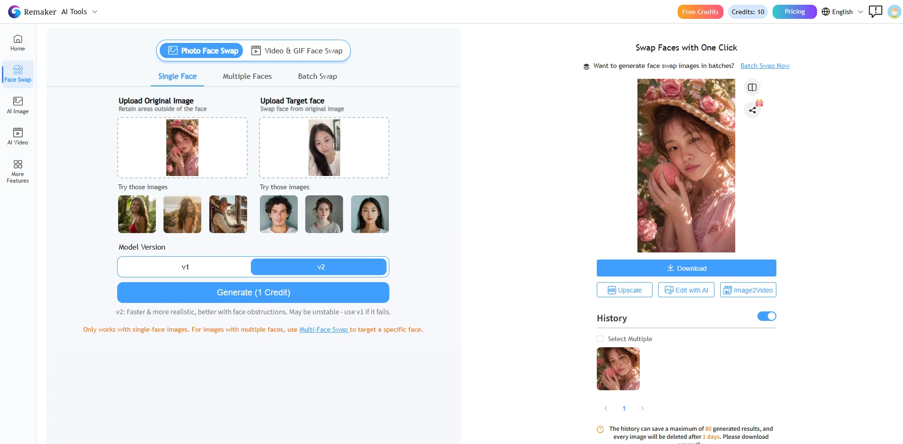Open the English language dropdown
The height and width of the screenshot is (444, 903).
843,12
